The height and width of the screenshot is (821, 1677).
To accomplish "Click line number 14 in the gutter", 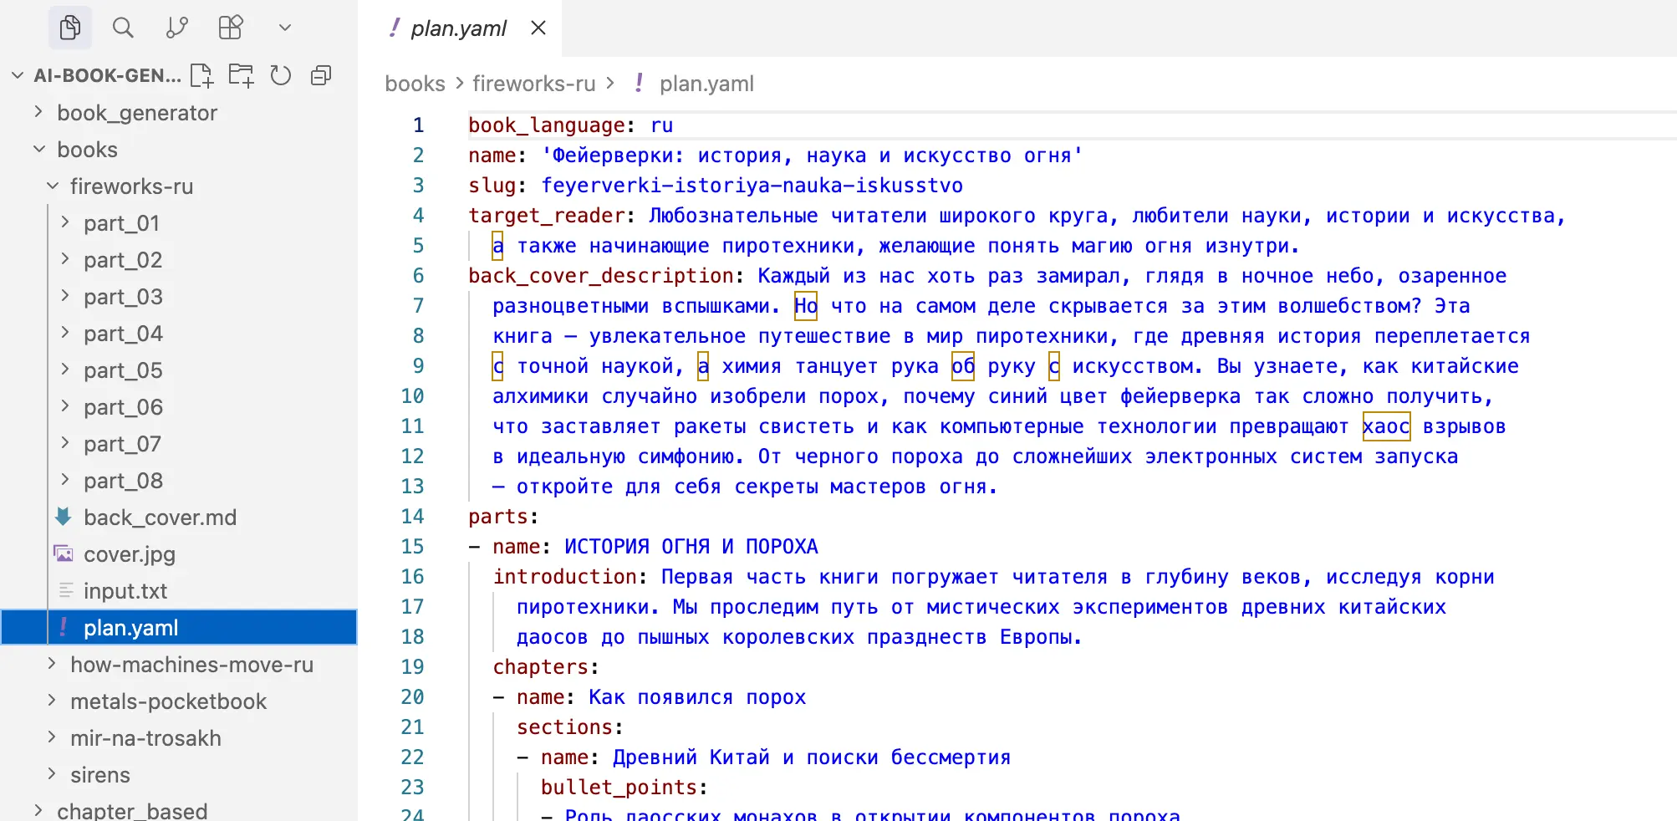I will click(412, 517).
